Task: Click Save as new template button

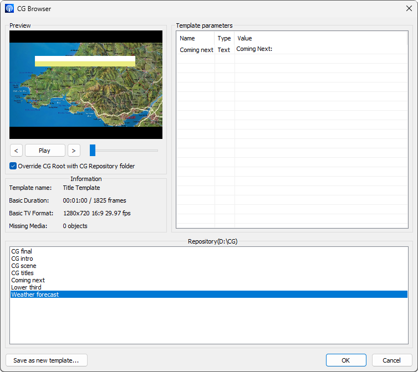Action: tap(47, 360)
